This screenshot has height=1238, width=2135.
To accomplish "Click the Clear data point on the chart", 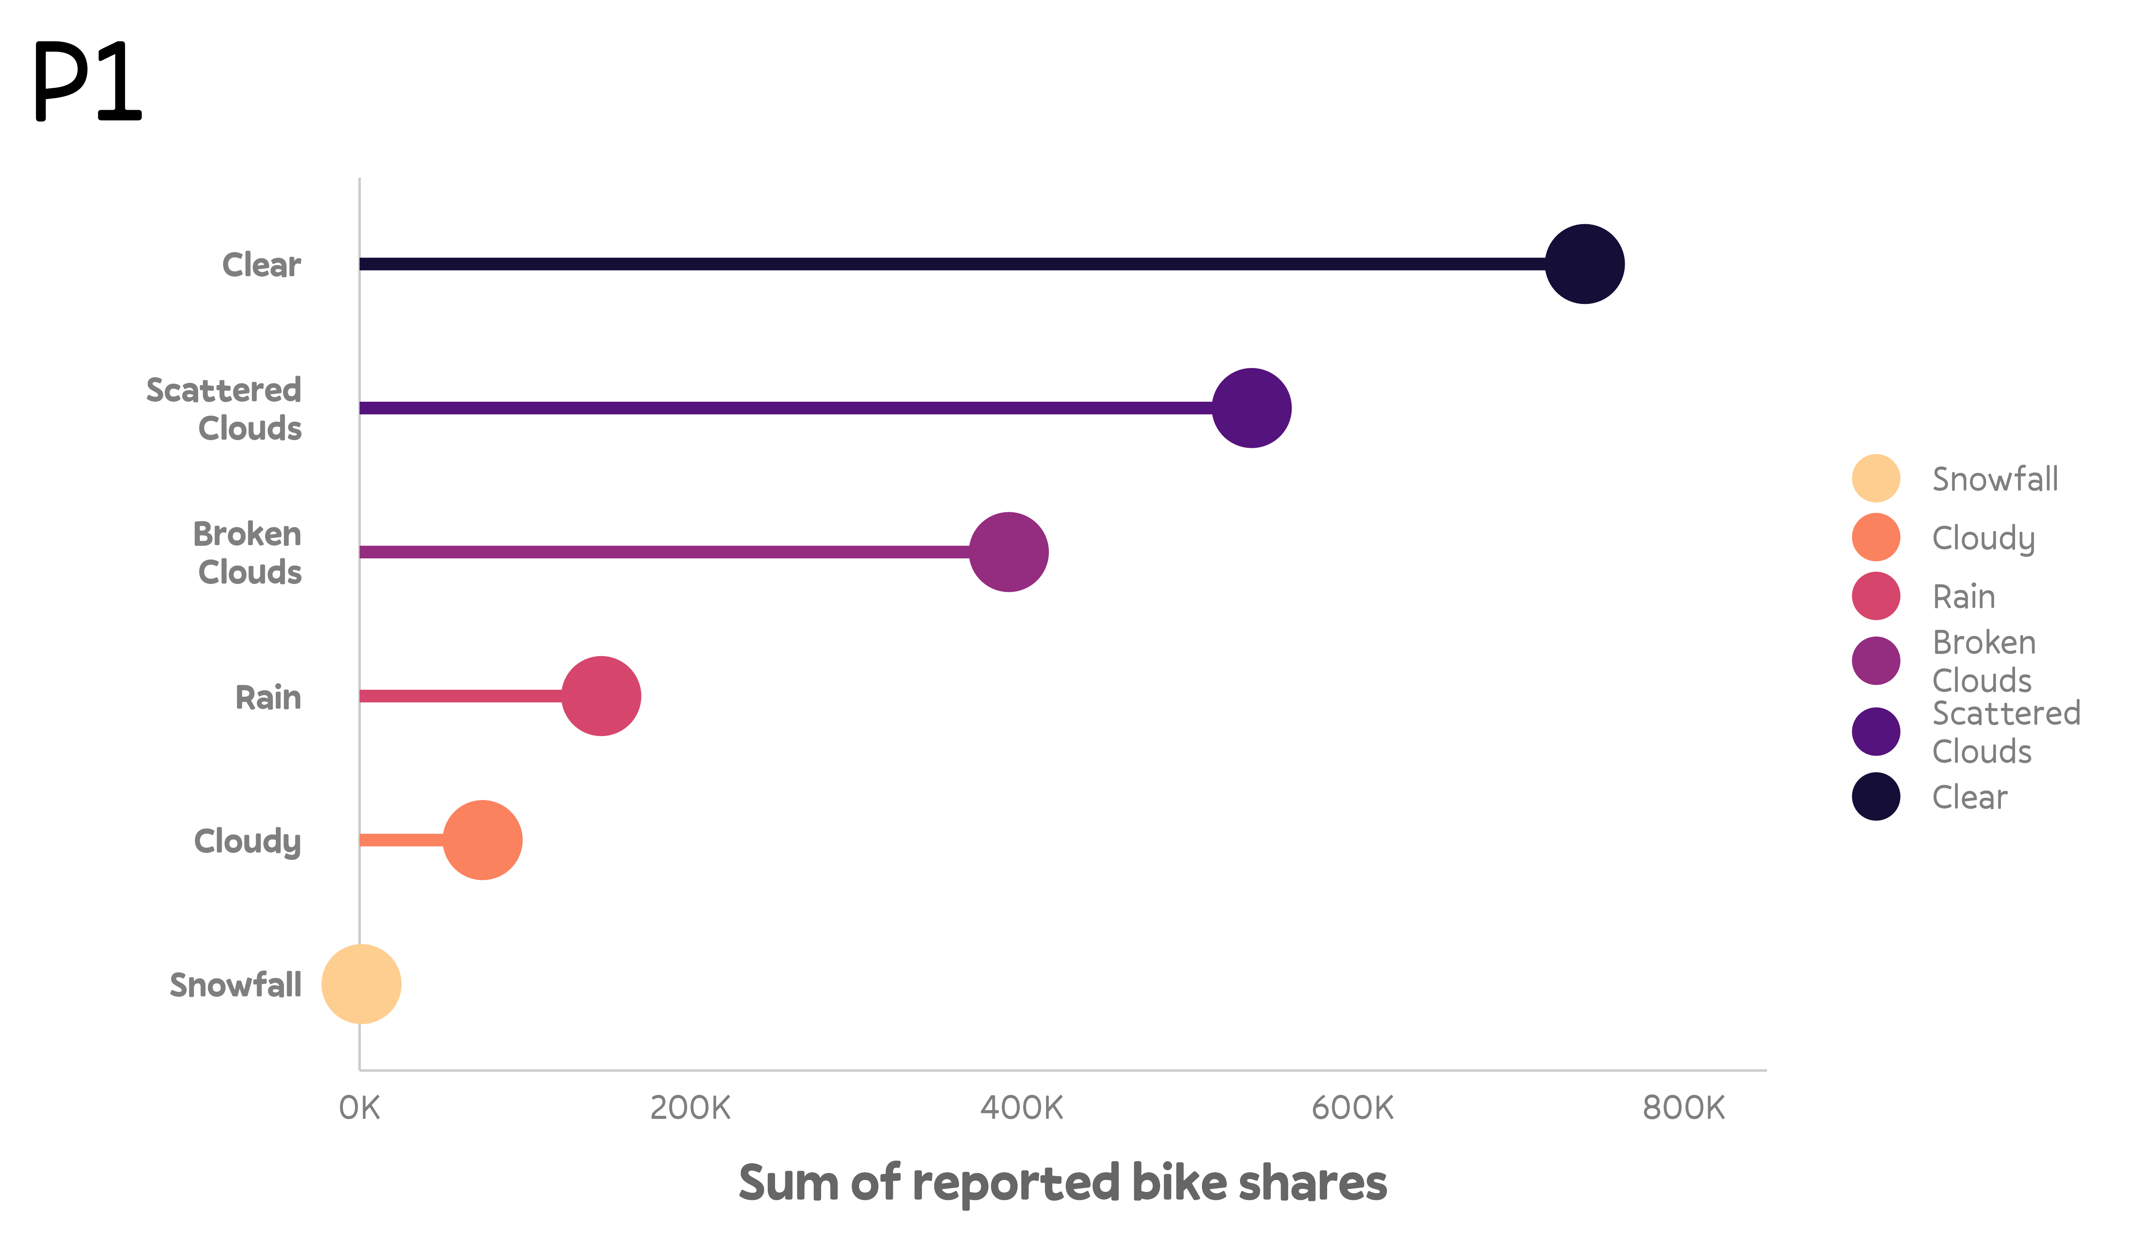I will click(1583, 264).
